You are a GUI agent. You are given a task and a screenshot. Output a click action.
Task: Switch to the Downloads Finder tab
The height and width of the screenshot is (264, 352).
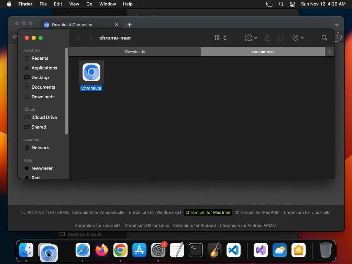pyautogui.click(x=135, y=52)
